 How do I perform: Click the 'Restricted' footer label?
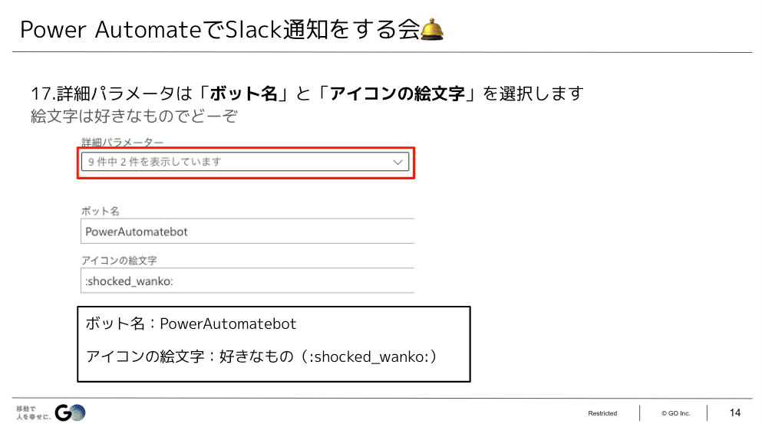click(602, 413)
